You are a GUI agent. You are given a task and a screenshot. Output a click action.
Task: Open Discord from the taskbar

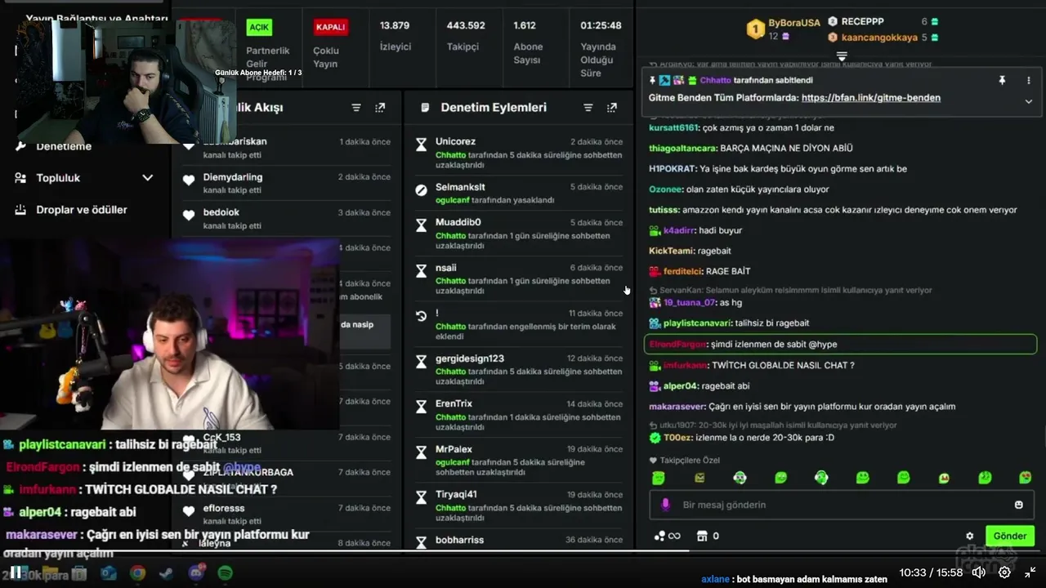click(196, 573)
